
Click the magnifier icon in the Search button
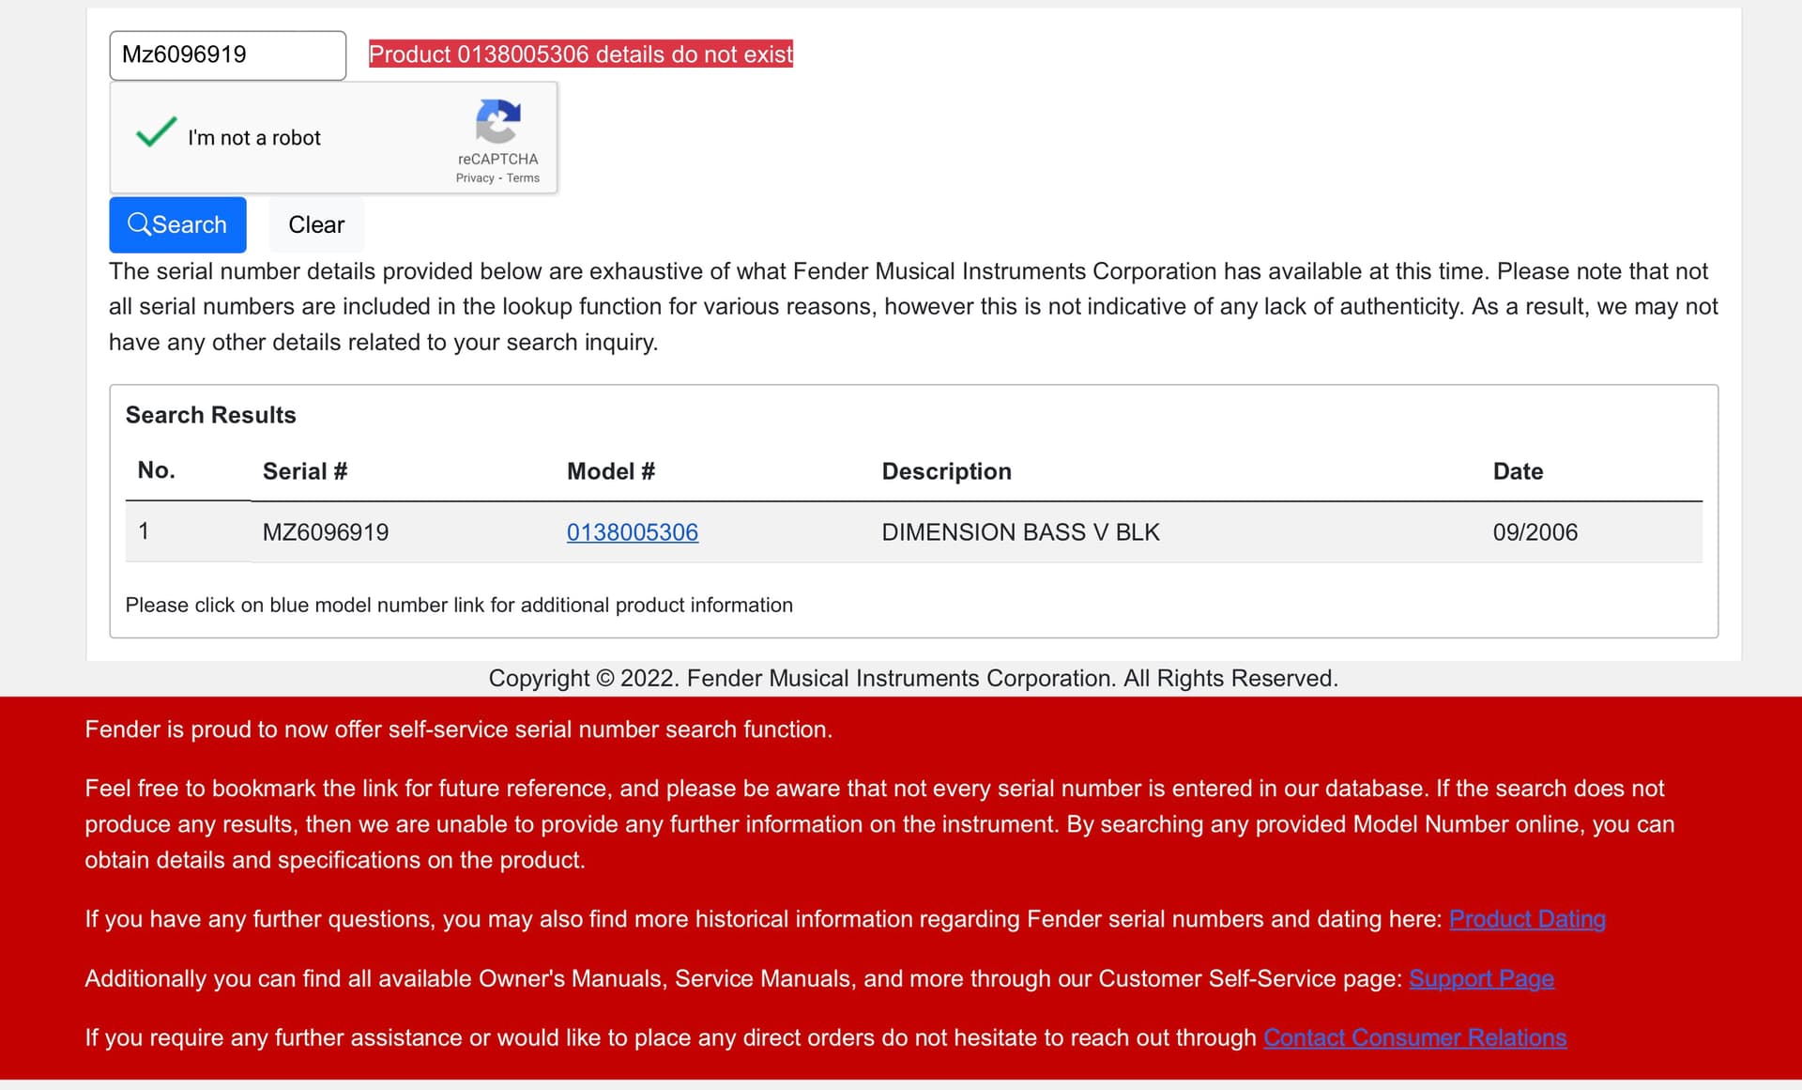[x=139, y=223]
